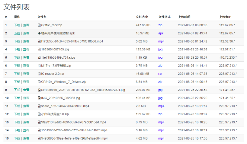Download the f175b5cc mp4 in row 3
The image size is (247, 144).
17,41
